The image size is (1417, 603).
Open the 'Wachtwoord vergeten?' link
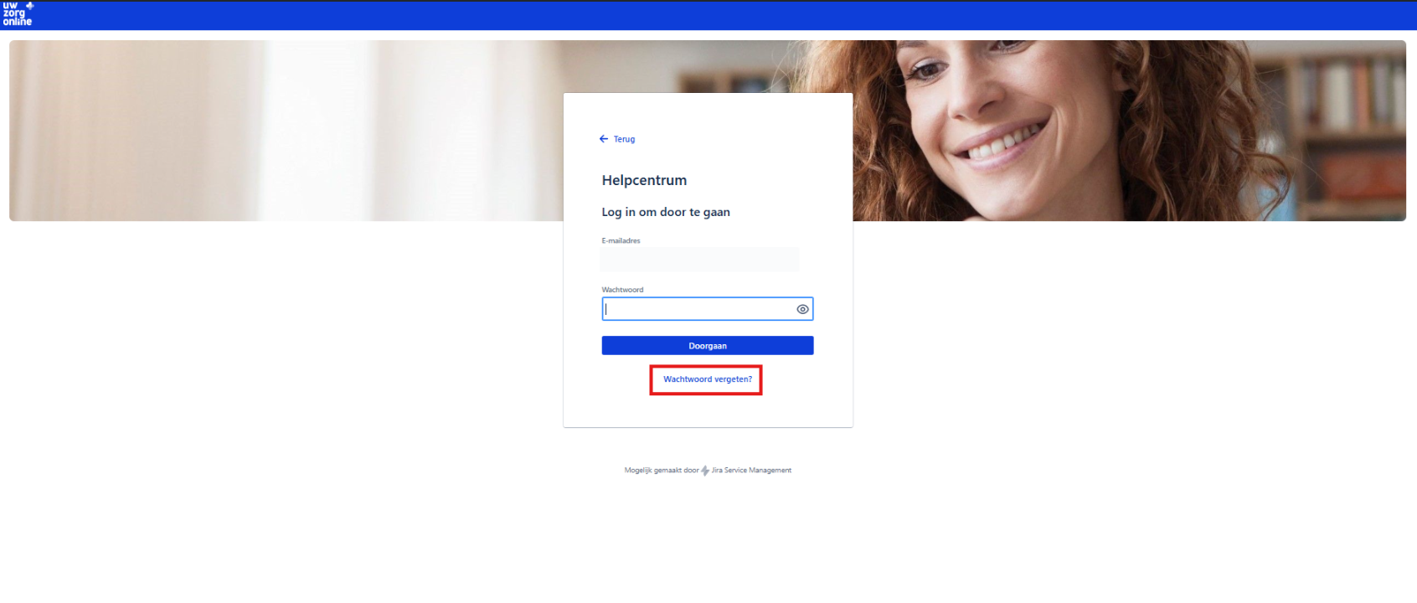707,379
